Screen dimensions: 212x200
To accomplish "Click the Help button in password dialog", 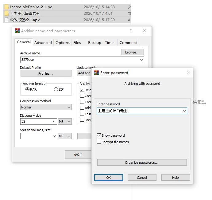I will click(175, 177).
